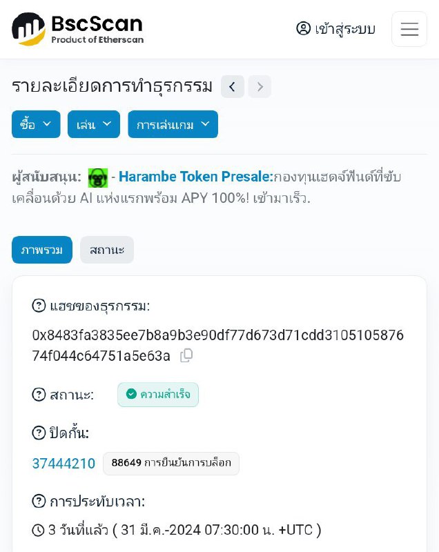Open Harambe Token Presale sponsor link
The height and width of the screenshot is (552, 439).
point(195,177)
